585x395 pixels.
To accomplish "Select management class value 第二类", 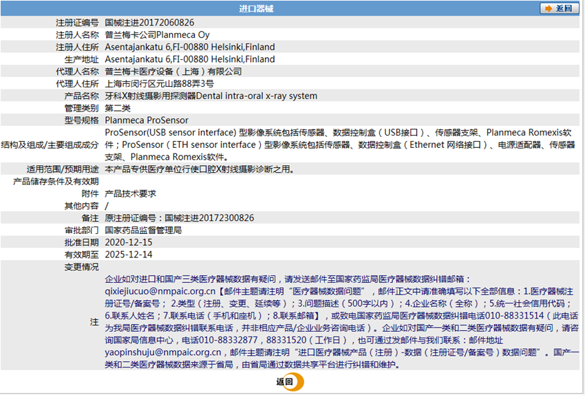I will 118,108.
